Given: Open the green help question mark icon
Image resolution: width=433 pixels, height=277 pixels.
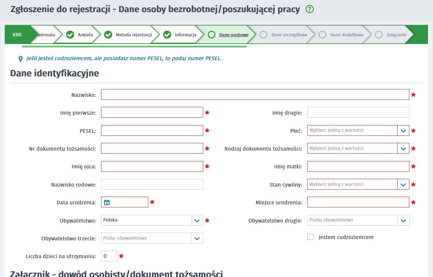Looking at the screenshot, I should tap(310, 9).
